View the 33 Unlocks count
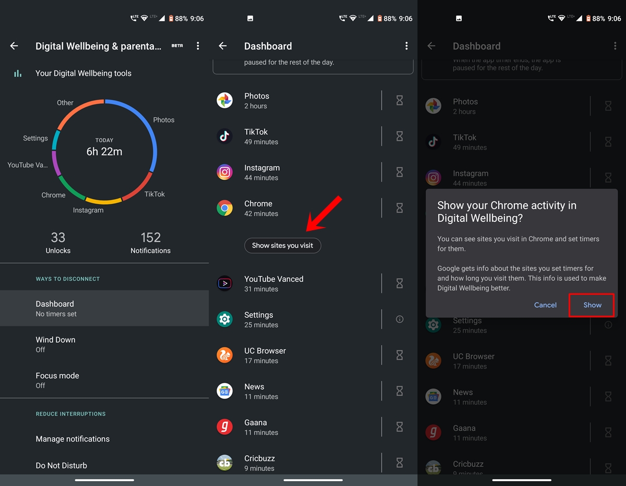 pyautogui.click(x=58, y=243)
